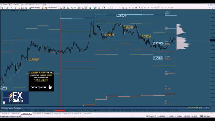Switch timeframe to D1
The image size is (215, 121).
(166, 8)
